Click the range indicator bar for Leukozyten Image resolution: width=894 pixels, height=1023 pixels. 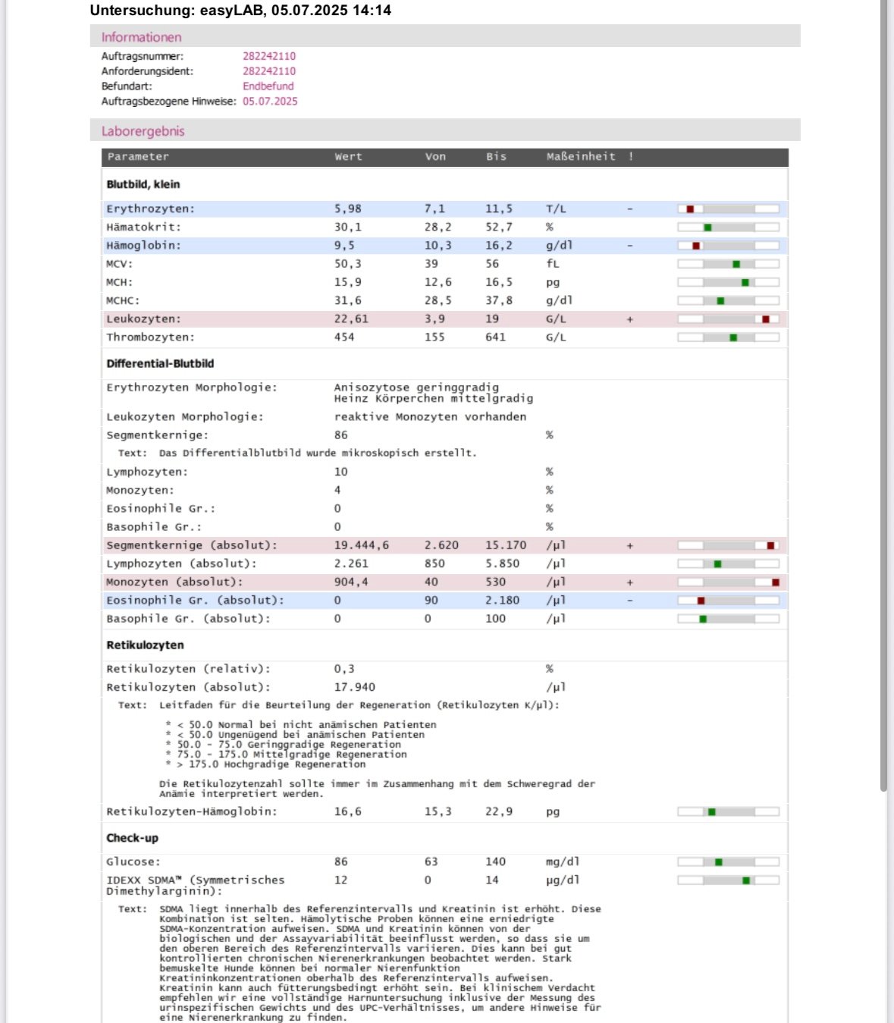[x=728, y=319]
